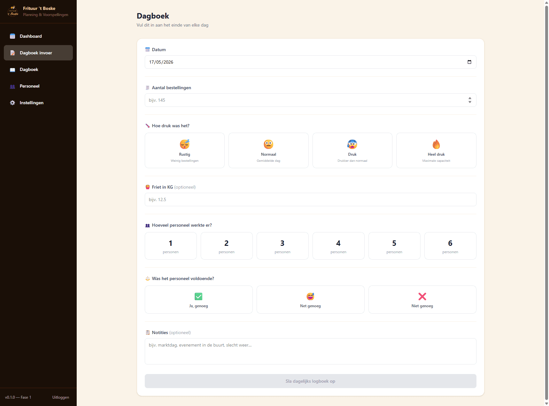Select Ja, genoeg staffing answer
Image resolution: width=549 pixels, height=406 pixels.
click(x=198, y=300)
